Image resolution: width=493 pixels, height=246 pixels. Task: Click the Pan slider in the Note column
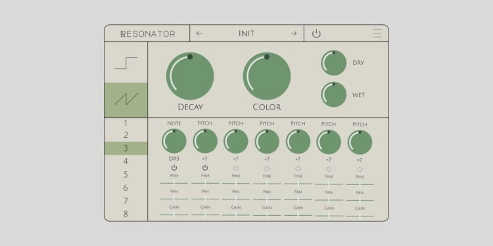point(174,199)
